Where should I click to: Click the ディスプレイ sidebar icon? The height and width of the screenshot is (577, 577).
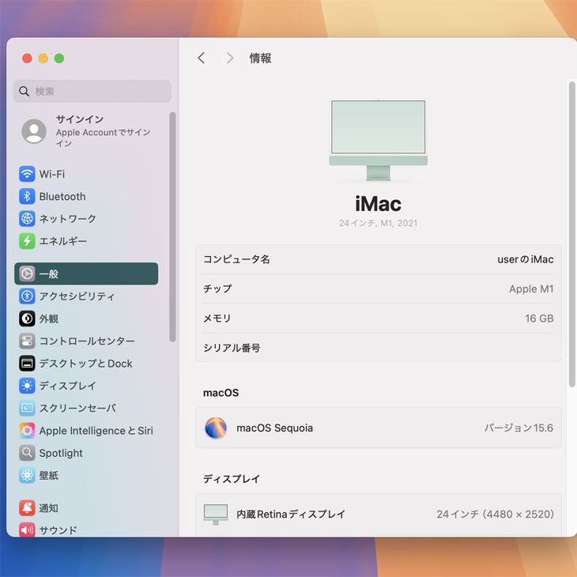tap(27, 386)
